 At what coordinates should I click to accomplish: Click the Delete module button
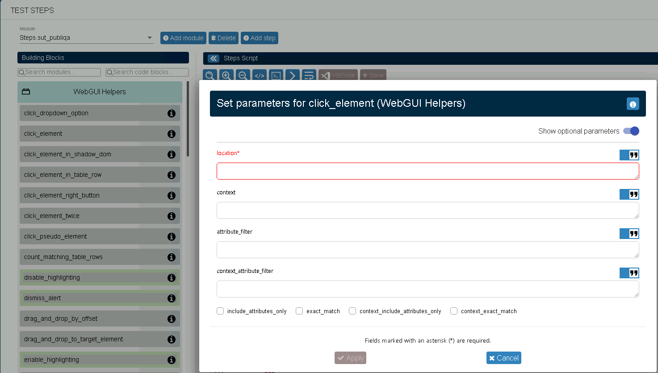click(x=223, y=38)
